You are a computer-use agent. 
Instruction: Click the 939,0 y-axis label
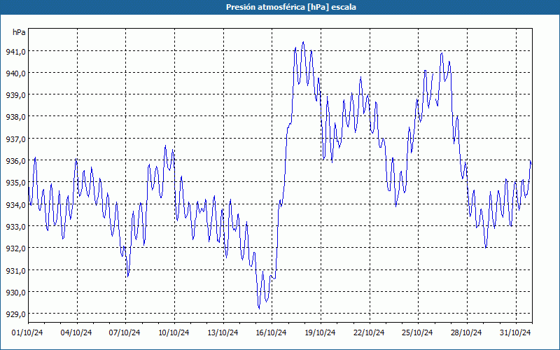click(x=15, y=96)
